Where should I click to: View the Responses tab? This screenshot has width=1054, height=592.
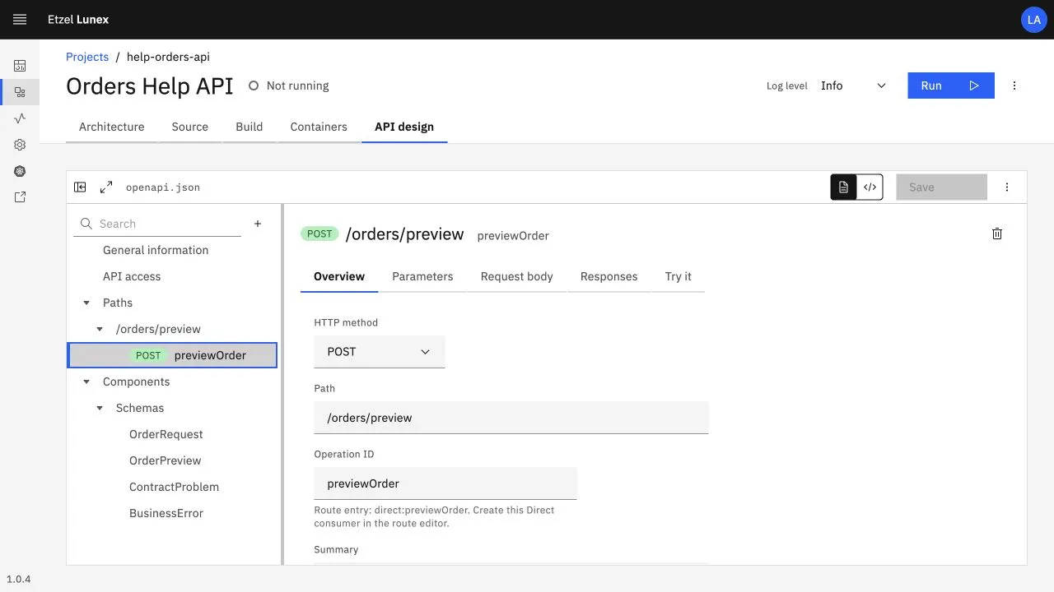pyautogui.click(x=609, y=276)
